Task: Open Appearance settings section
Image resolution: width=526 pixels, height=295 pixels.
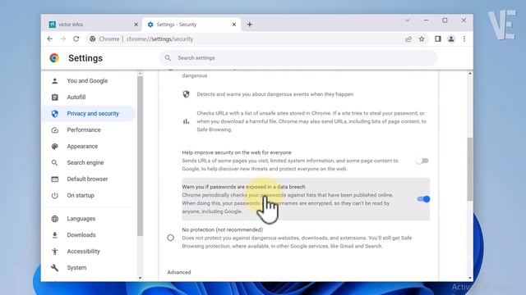Action: pyautogui.click(x=89, y=146)
